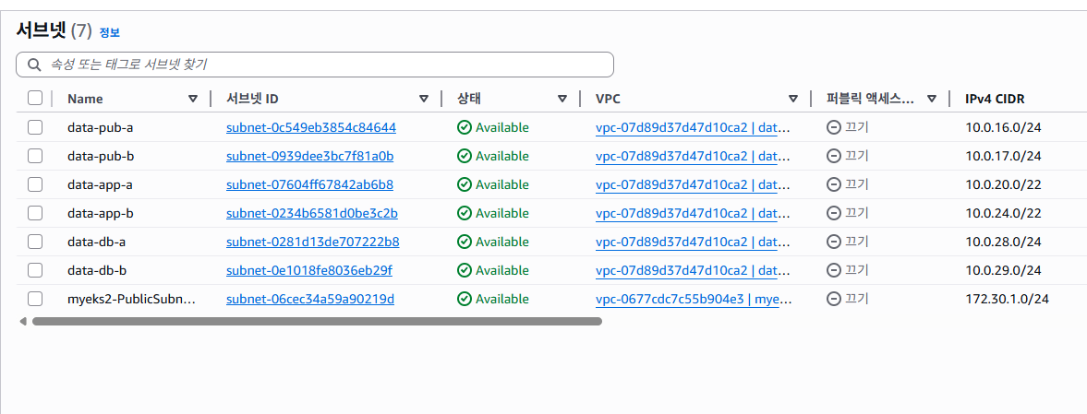The image size is (1087, 414).
Task: Open the VPC link in data-app-a row
Action: click(x=693, y=184)
